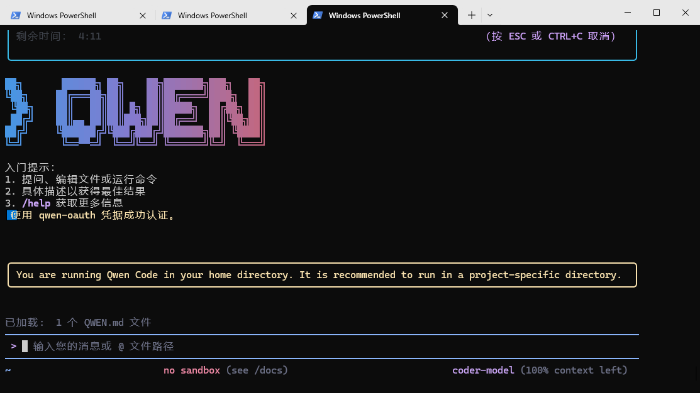Viewport: 700px width, 393px height.
Task: Click the PowerShell icon on the second tab
Action: (167, 16)
